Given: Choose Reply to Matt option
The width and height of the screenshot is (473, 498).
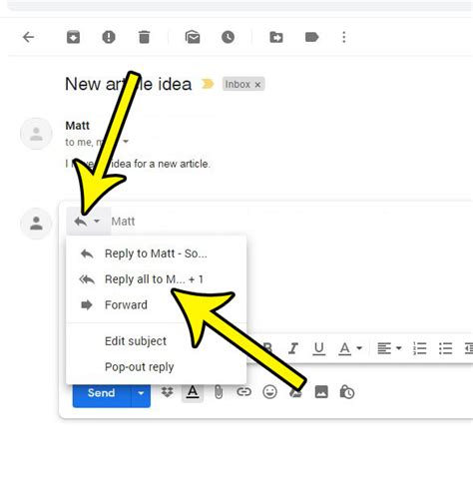Looking at the screenshot, I should click(157, 253).
